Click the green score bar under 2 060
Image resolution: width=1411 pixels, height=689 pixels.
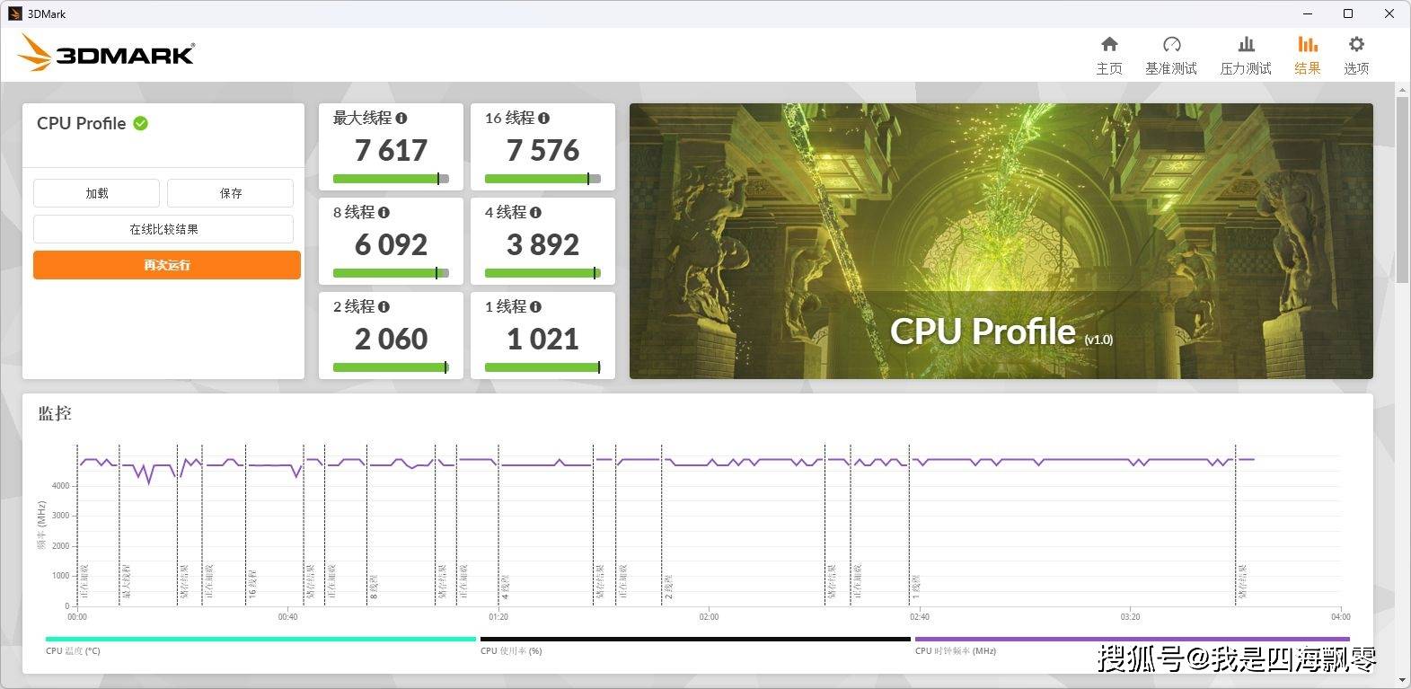pyautogui.click(x=391, y=367)
